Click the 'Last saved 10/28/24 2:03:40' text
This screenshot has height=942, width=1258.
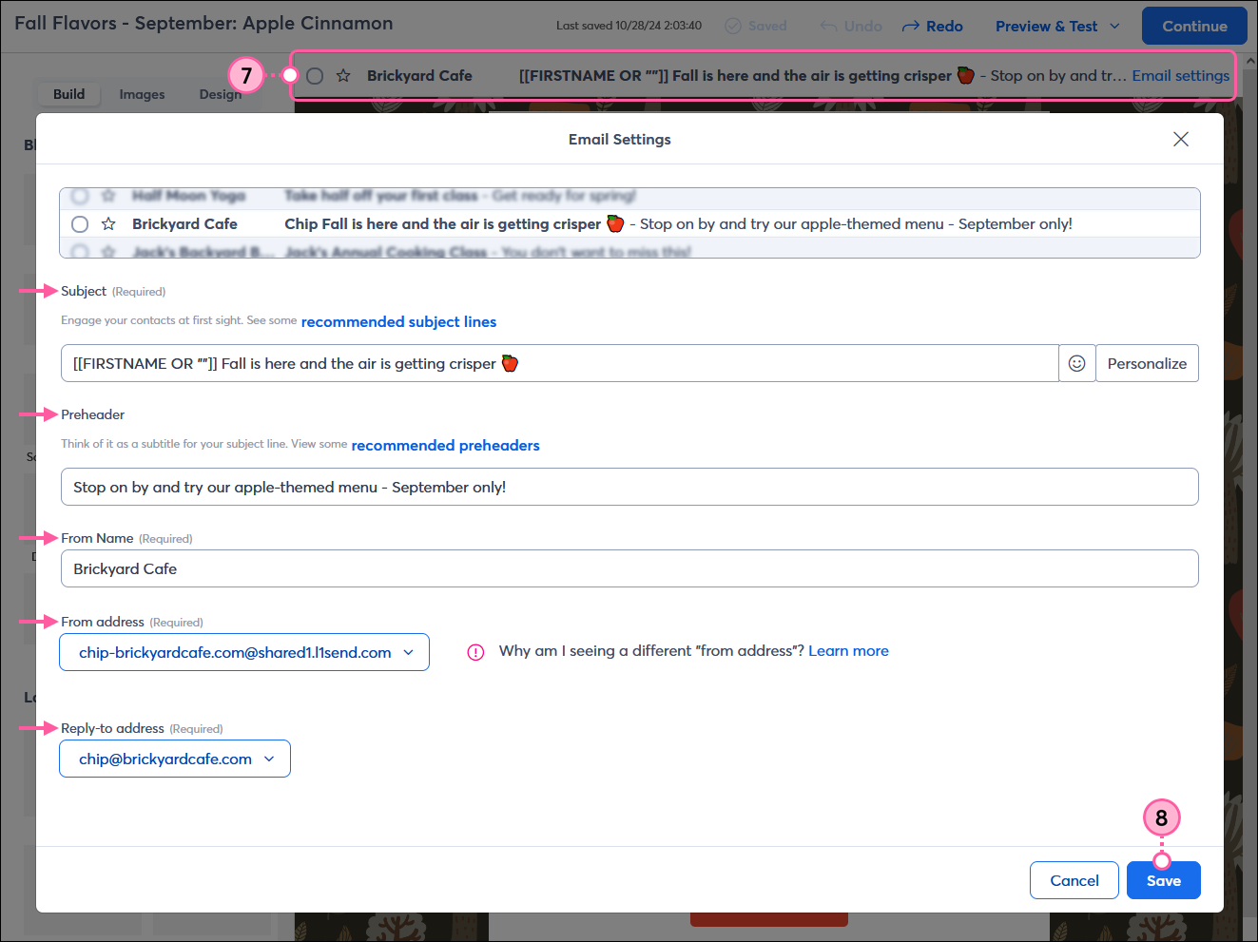pyautogui.click(x=629, y=26)
